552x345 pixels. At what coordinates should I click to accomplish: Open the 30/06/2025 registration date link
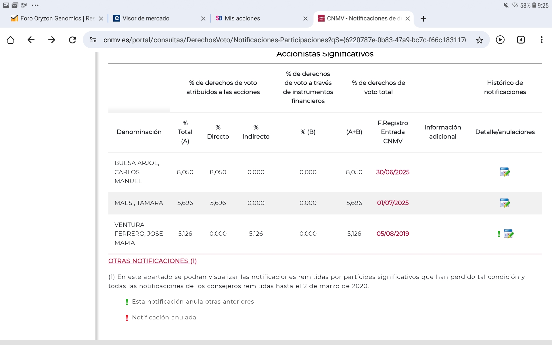393,172
